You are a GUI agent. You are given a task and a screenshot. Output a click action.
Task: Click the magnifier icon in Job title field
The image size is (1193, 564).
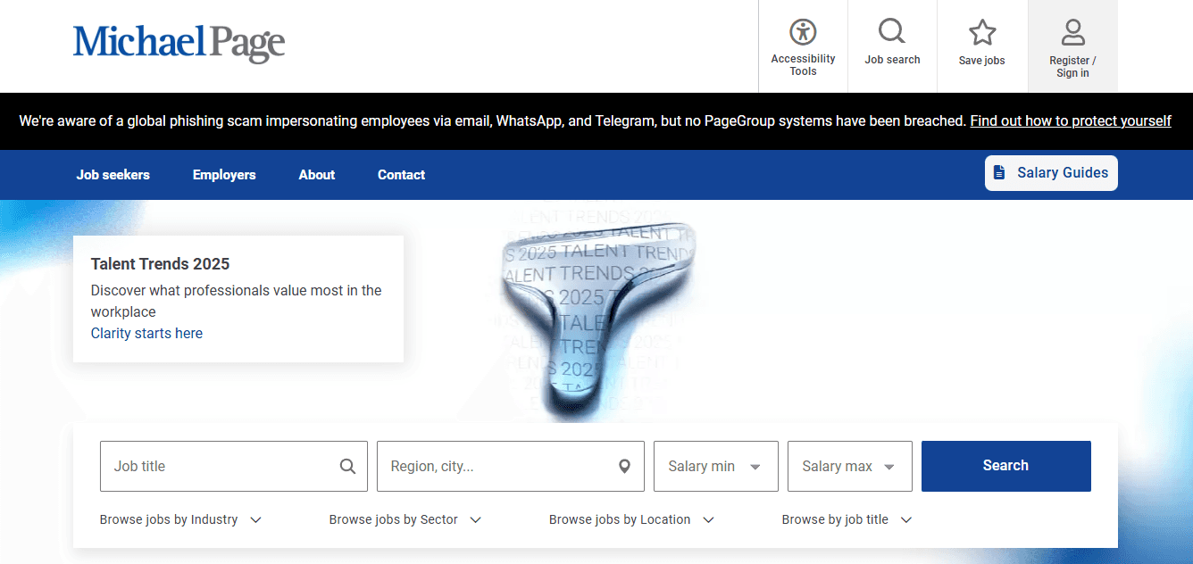click(x=347, y=466)
